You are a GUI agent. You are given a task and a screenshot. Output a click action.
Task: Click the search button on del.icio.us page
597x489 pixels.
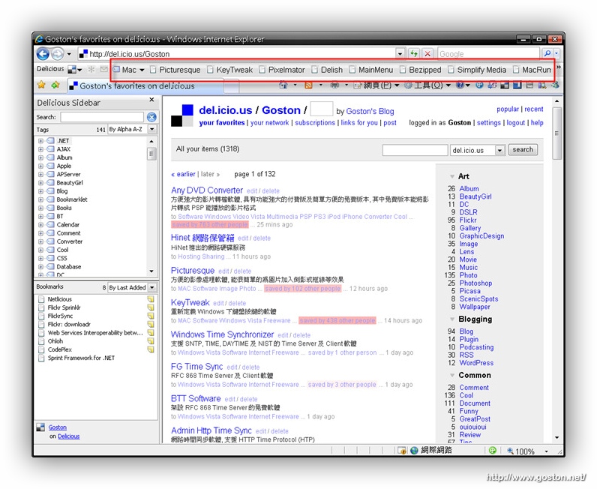click(x=522, y=150)
